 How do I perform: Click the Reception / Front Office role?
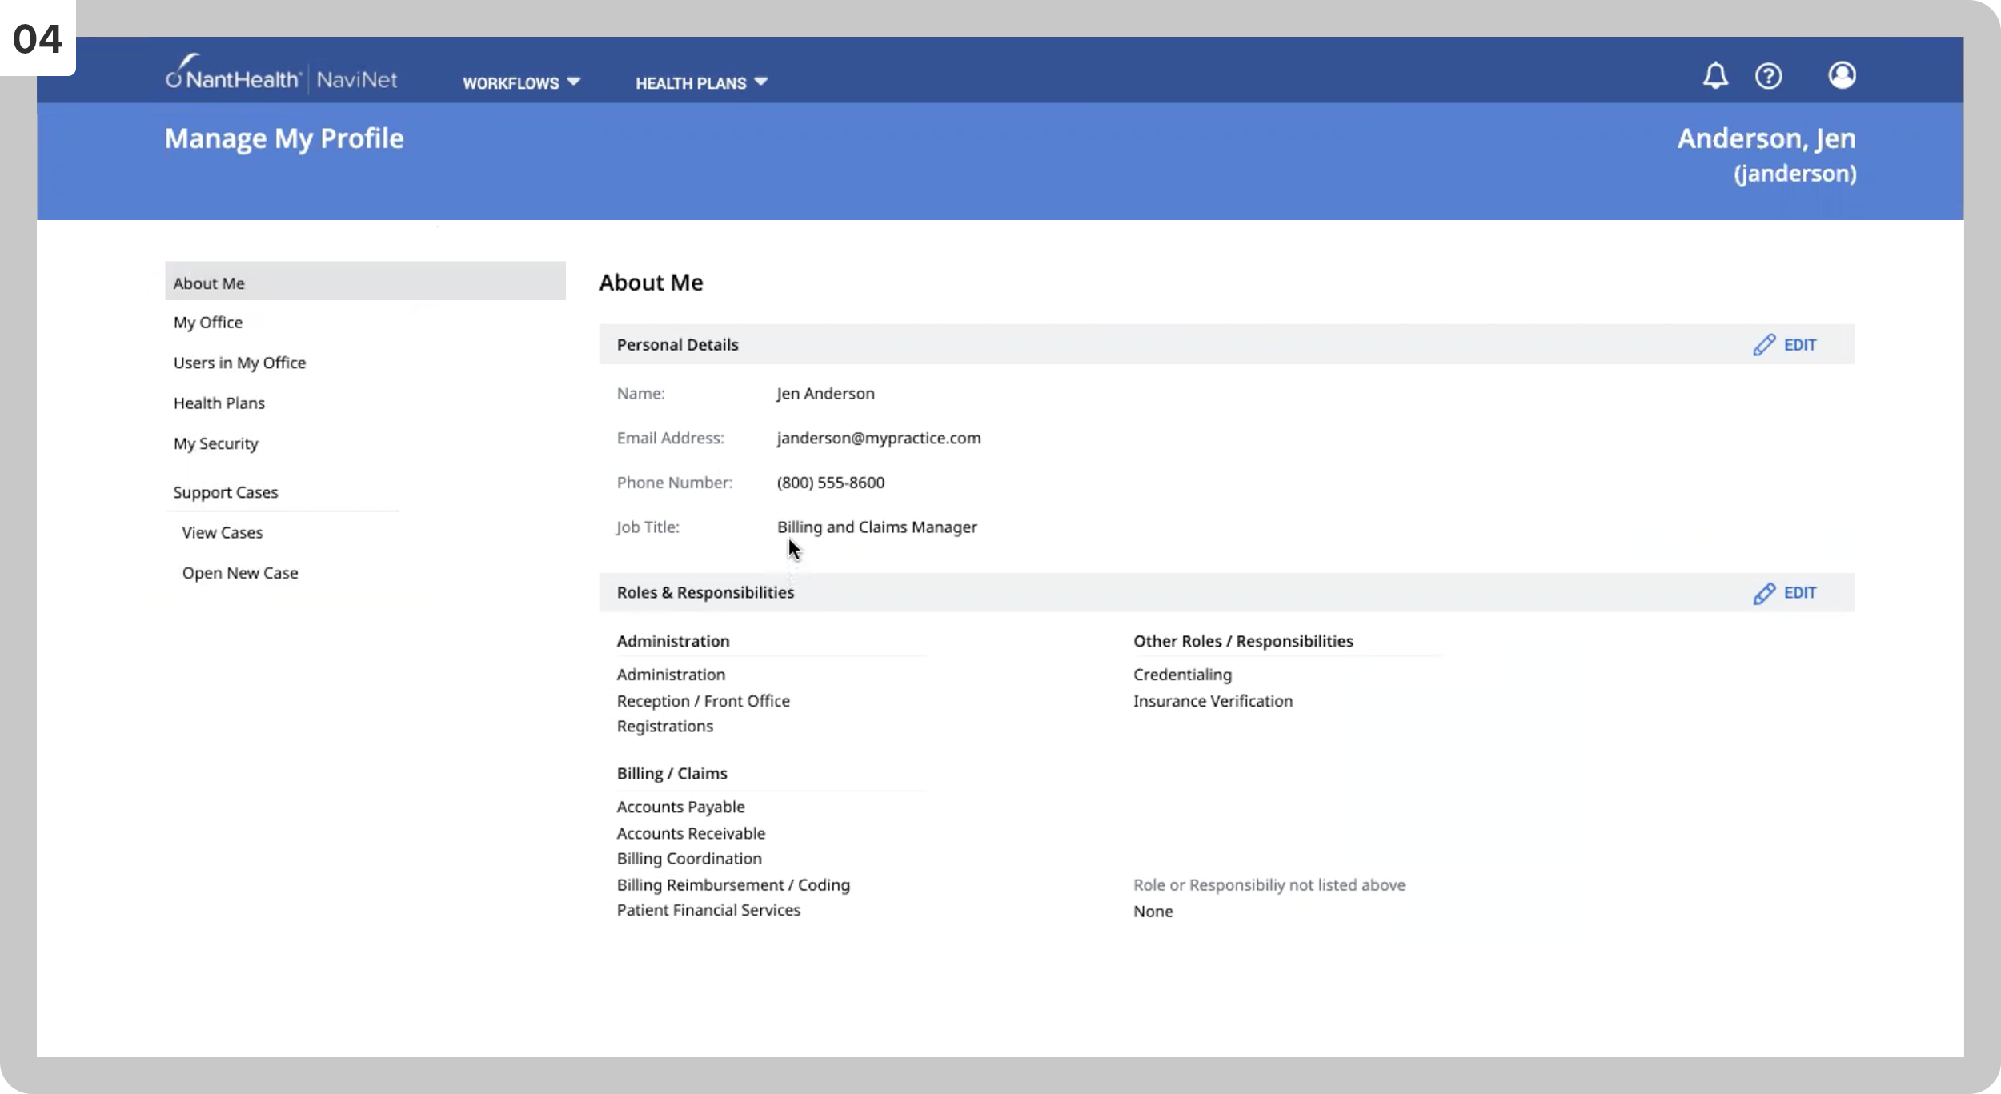pyautogui.click(x=703, y=701)
